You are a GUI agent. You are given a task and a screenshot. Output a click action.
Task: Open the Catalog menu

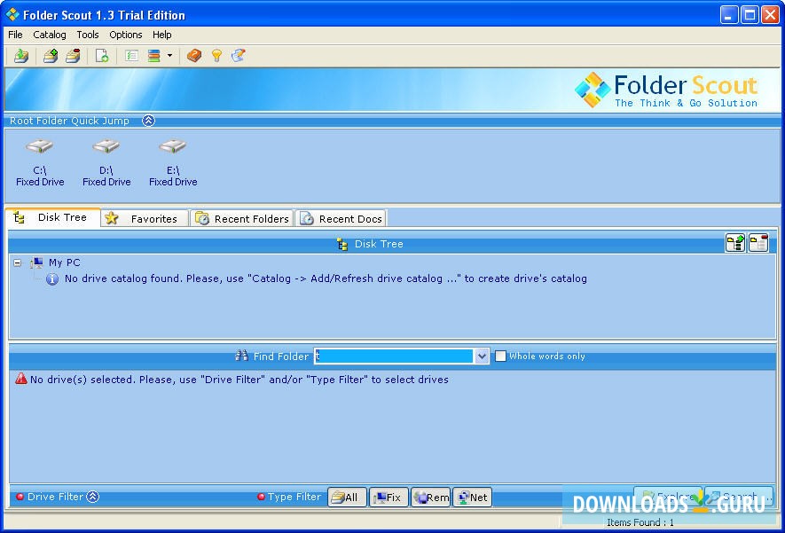[x=49, y=35]
